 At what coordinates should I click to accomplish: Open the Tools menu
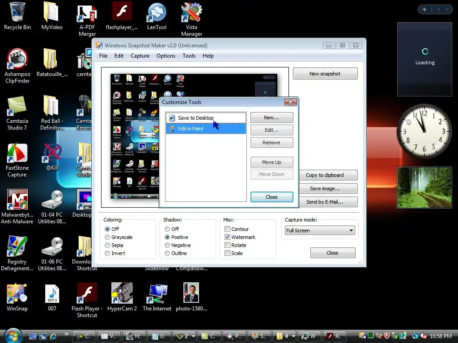coord(189,56)
